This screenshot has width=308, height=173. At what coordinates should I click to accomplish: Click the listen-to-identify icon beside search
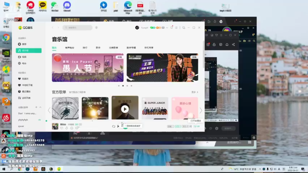tap(97, 28)
